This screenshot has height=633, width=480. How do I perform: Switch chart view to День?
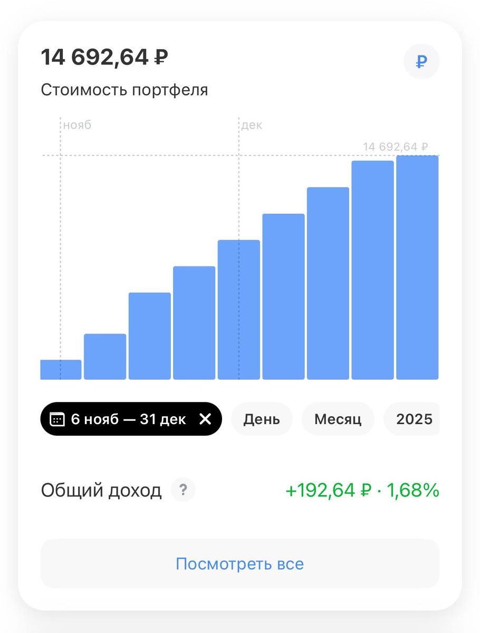pyautogui.click(x=262, y=419)
